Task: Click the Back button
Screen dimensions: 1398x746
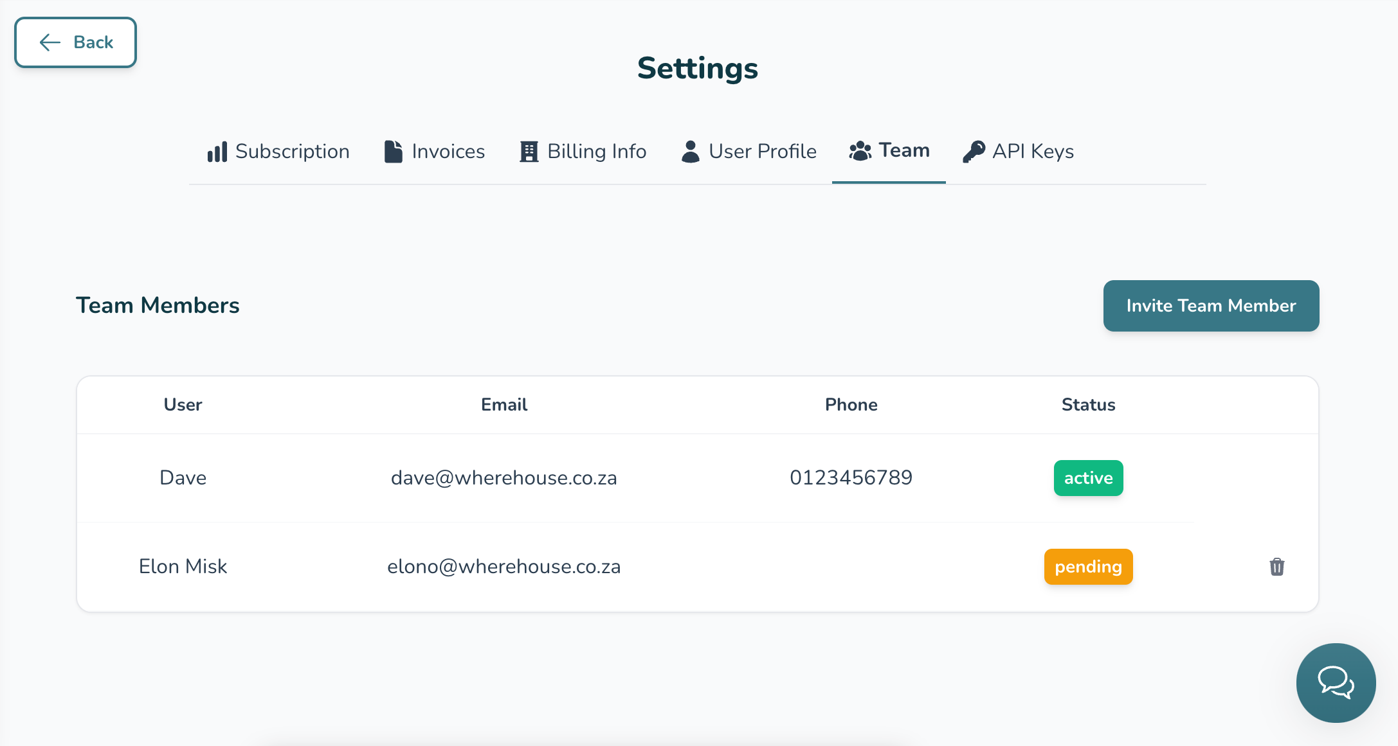Action: tap(76, 42)
